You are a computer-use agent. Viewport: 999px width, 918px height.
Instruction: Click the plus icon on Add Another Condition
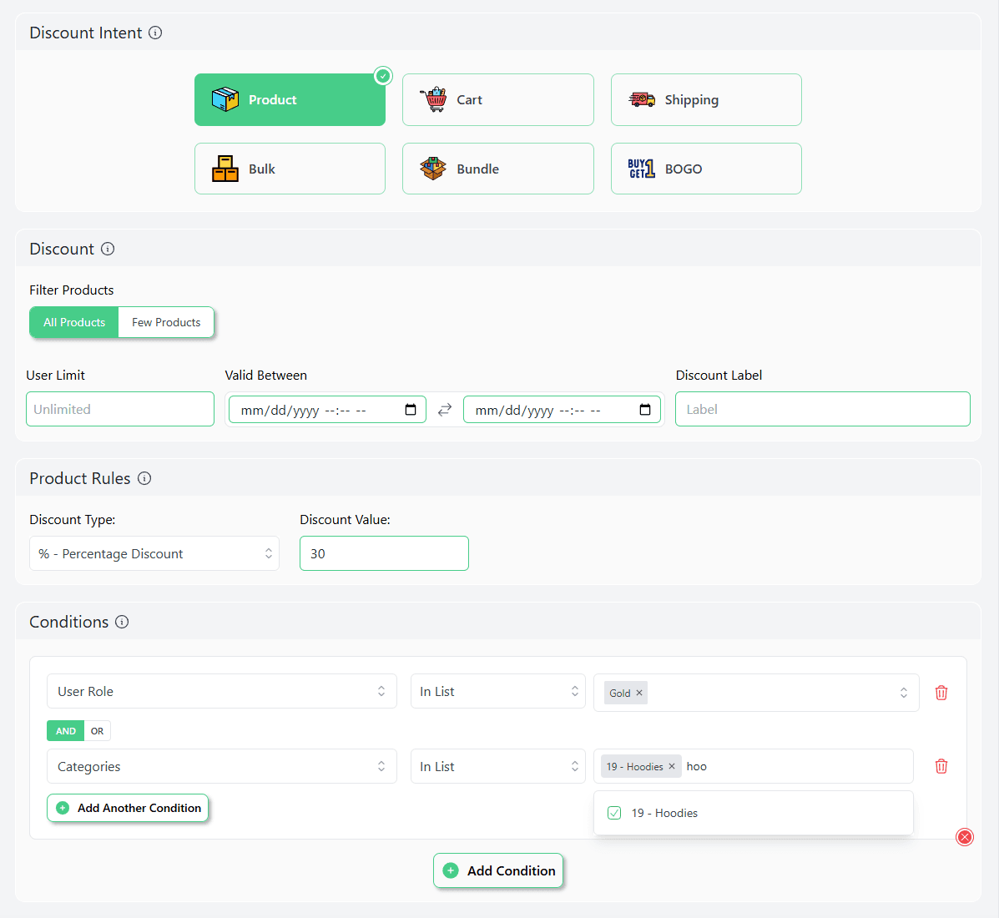coord(63,808)
